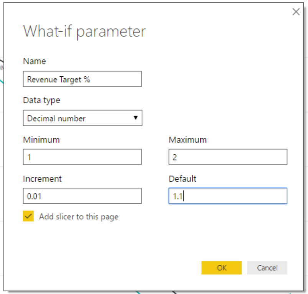The width and height of the screenshot is (308, 294).
Task: Focus the Maximum value field
Action: tap(227, 157)
